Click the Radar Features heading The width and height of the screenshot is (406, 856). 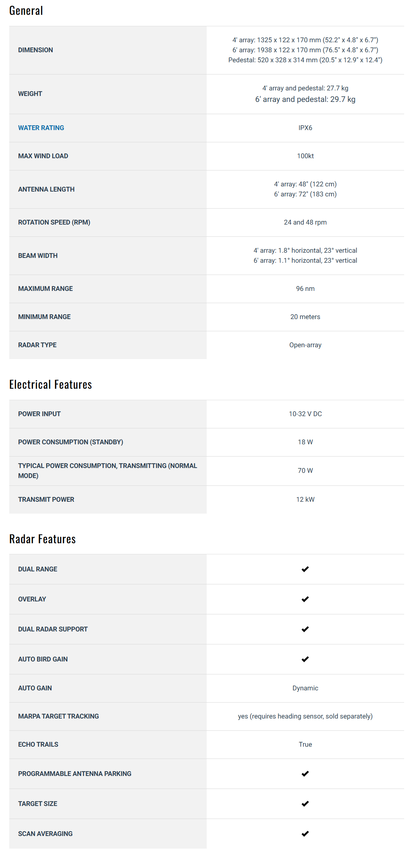tap(42, 539)
